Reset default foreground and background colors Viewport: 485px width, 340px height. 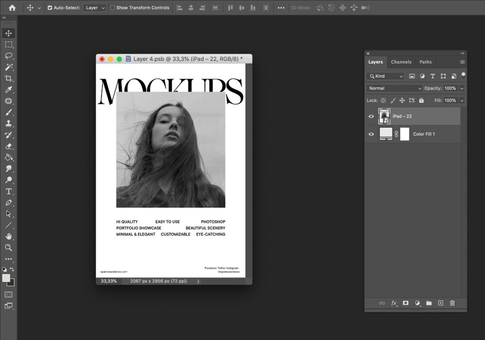click(x=4, y=269)
